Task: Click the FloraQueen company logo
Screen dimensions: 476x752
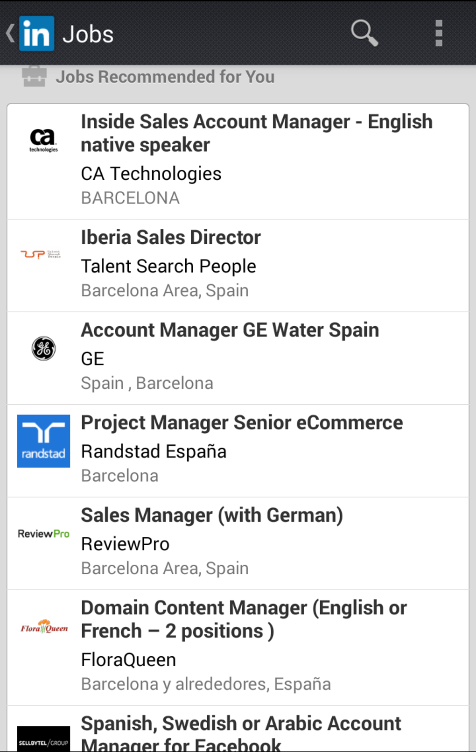Action: 44,627
